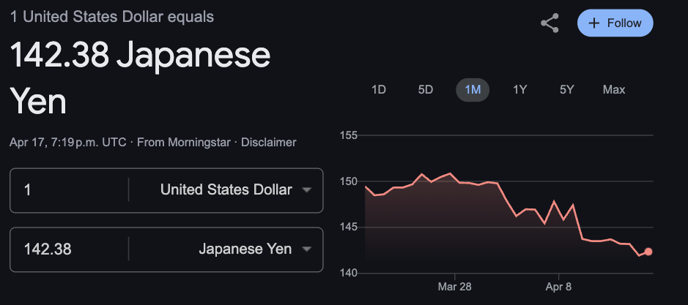Open the United States Dollar currency dropdown

(x=226, y=189)
